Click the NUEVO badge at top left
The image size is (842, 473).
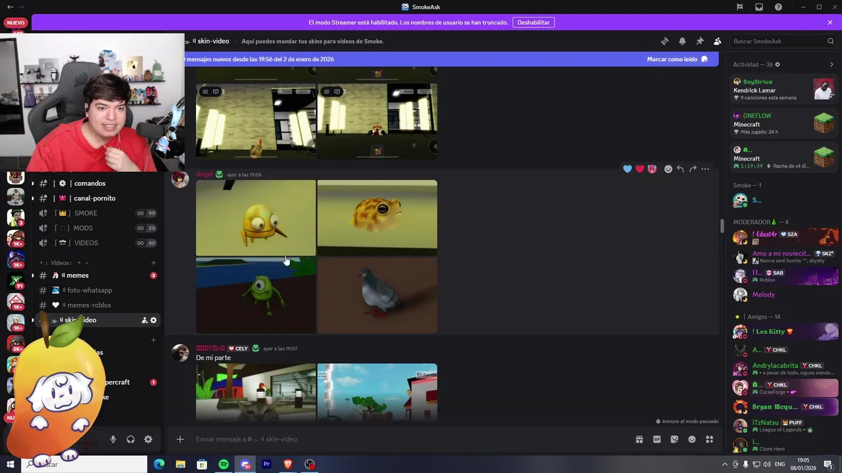(x=14, y=23)
